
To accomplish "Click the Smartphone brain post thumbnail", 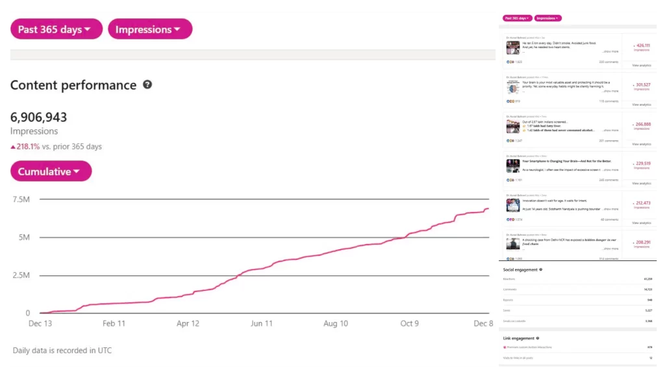I will 513,166.
